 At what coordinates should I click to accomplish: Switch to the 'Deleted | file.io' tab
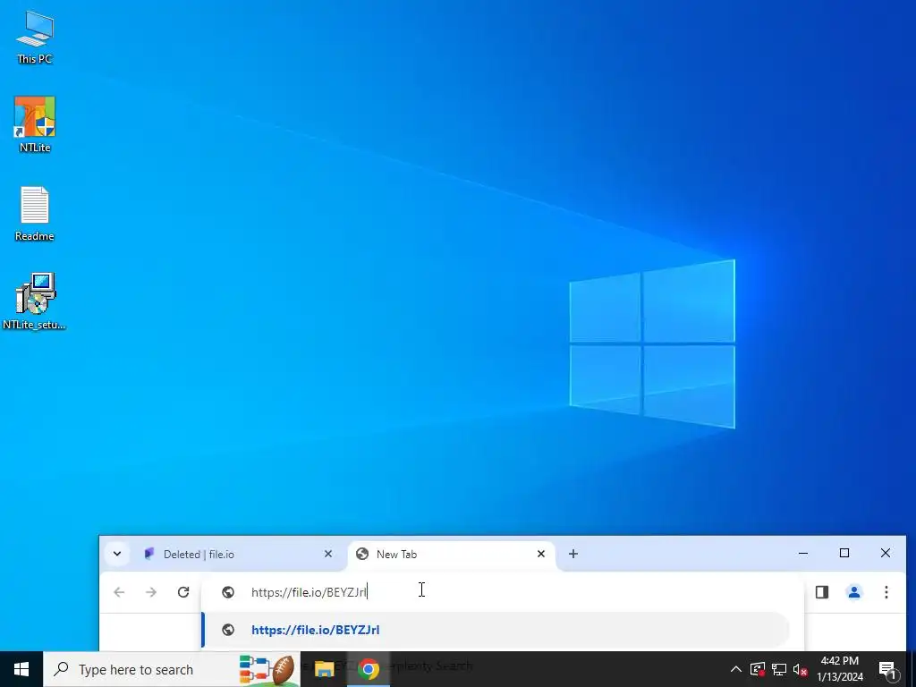(x=236, y=554)
